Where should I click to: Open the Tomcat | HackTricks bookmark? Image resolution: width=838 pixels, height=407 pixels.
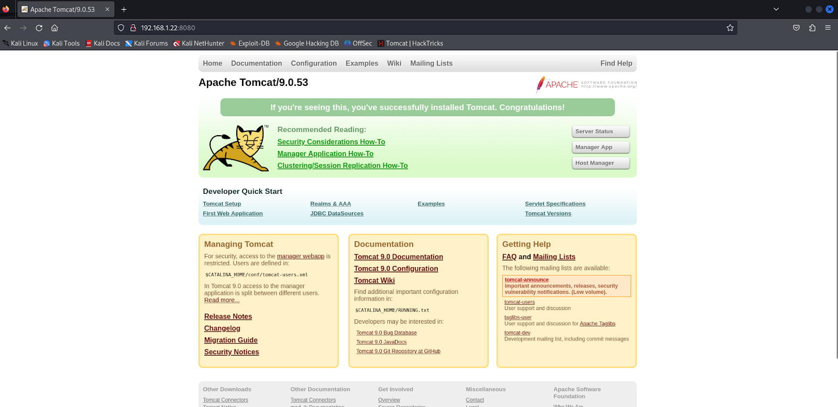point(411,43)
